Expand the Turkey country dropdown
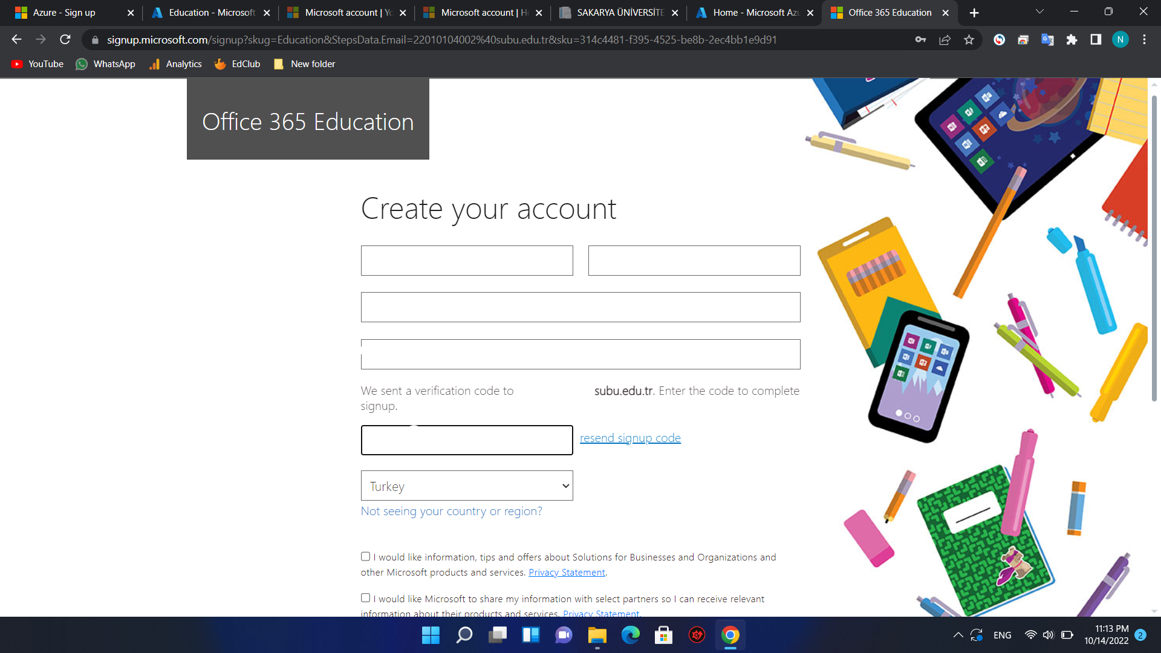 point(467,486)
